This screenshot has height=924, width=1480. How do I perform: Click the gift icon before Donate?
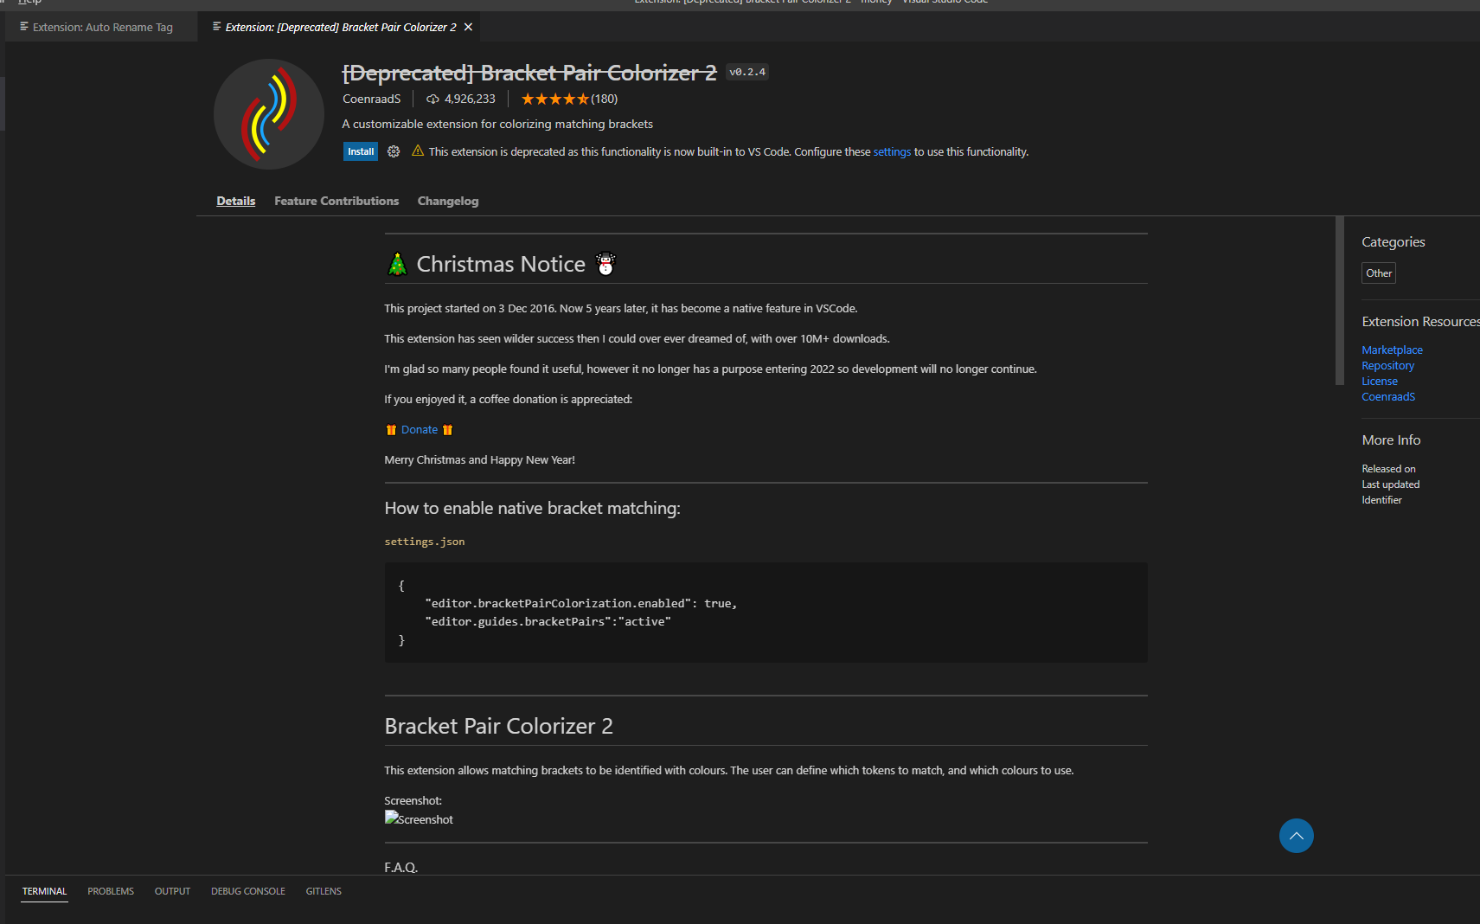(x=391, y=430)
